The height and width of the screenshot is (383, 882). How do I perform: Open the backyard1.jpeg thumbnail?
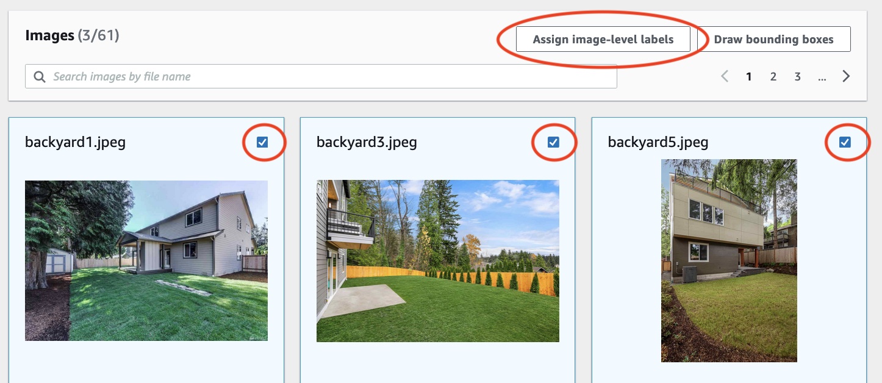[x=146, y=260]
